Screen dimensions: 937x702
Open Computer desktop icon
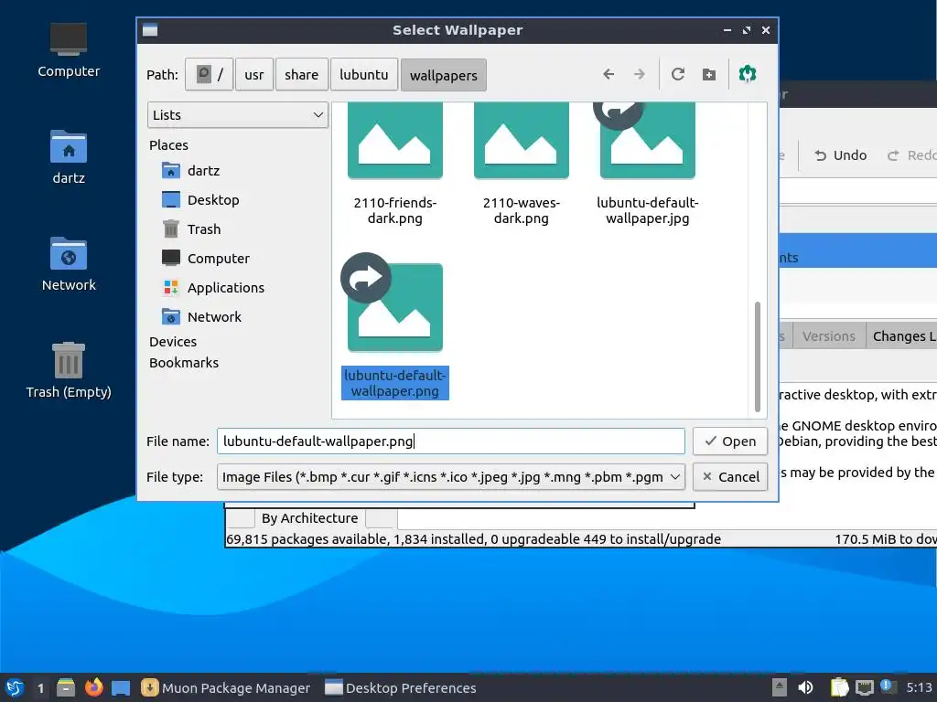[x=68, y=50]
